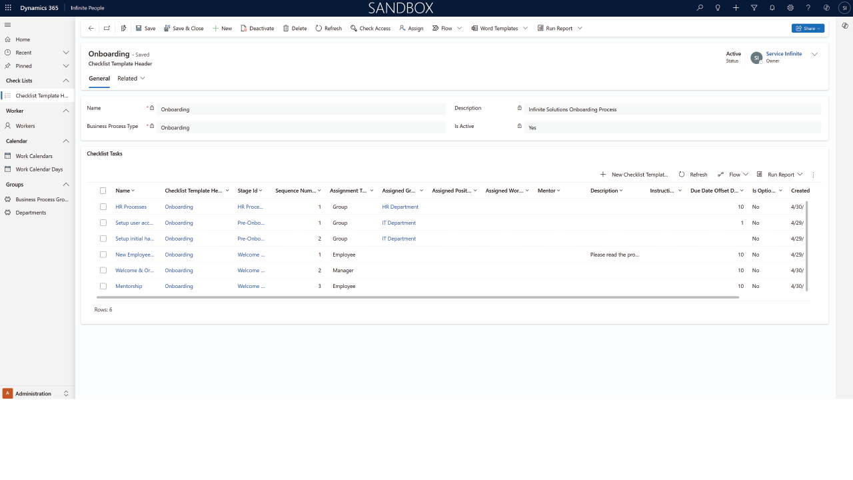The image size is (853, 480).
Task: Open the HR Department link
Action: coord(400,207)
